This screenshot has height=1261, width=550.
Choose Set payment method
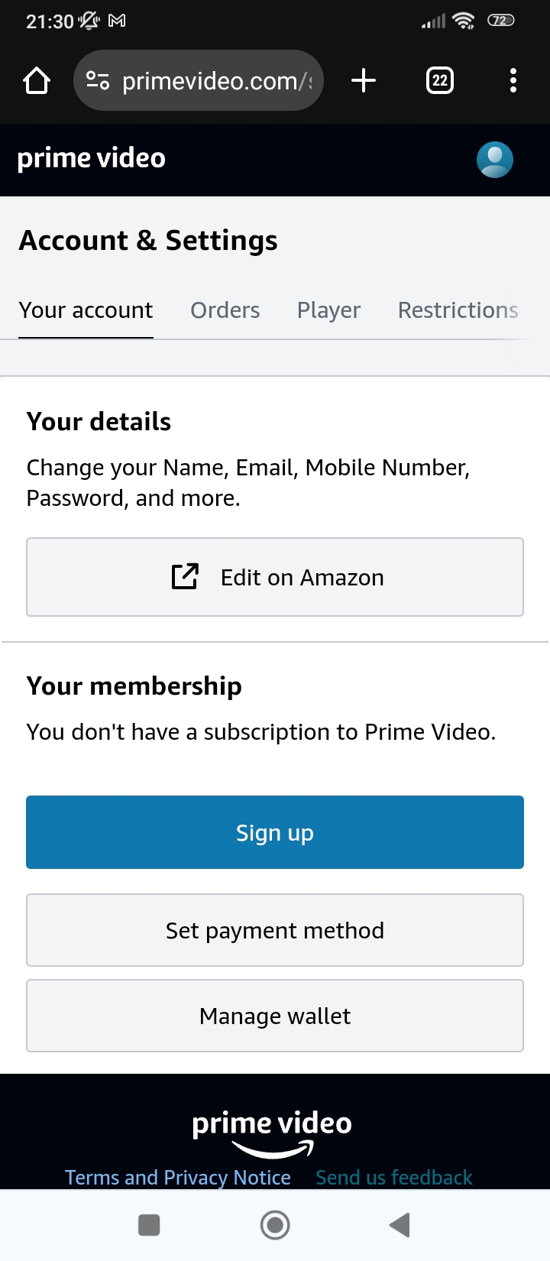pos(275,930)
